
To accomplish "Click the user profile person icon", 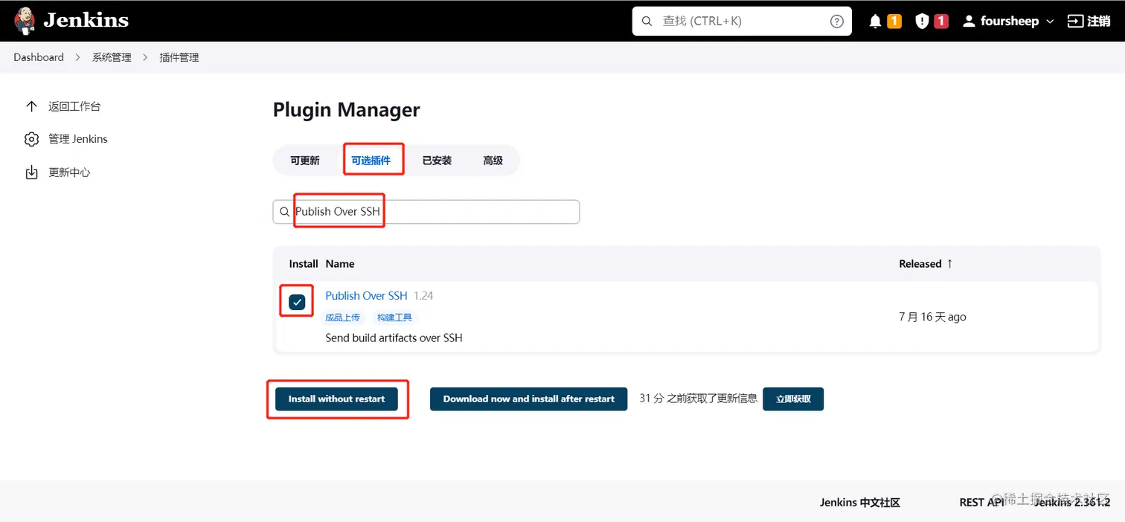I will tap(969, 22).
